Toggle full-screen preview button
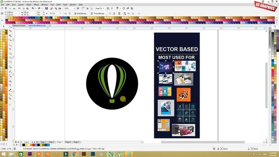Screen dimensions: 279x157 click(78, 8)
